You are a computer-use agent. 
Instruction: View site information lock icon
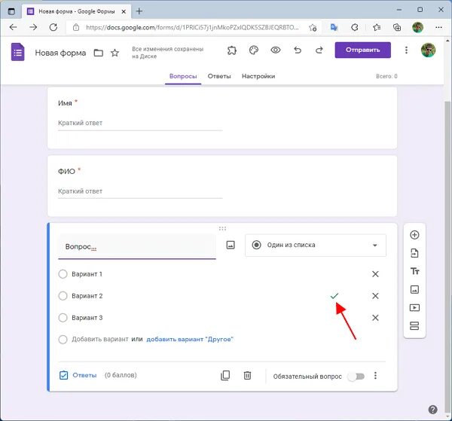76,28
